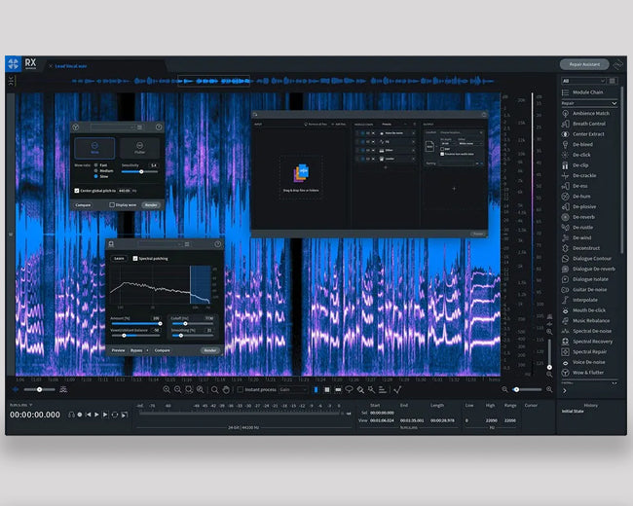This screenshot has width=633, height=506.
Task: Open the Voice De-noise module
Action: [x=590, y=361]
